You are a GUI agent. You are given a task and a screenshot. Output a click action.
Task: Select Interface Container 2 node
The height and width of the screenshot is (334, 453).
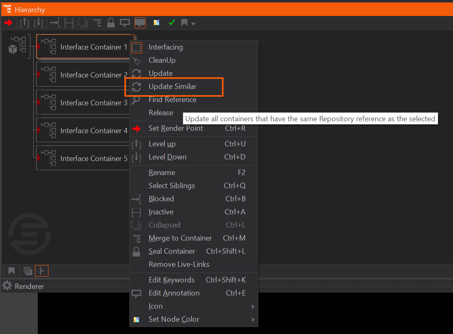[x=83, y=74]
